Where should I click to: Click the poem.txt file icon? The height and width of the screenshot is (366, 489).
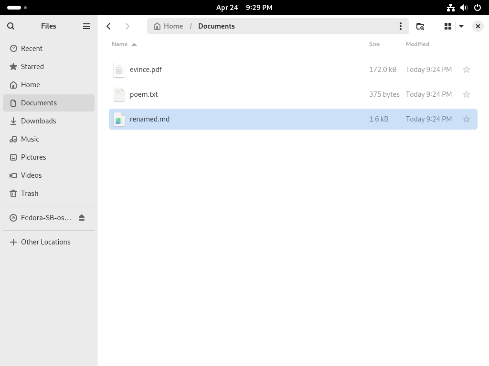[x=119, y=95]
